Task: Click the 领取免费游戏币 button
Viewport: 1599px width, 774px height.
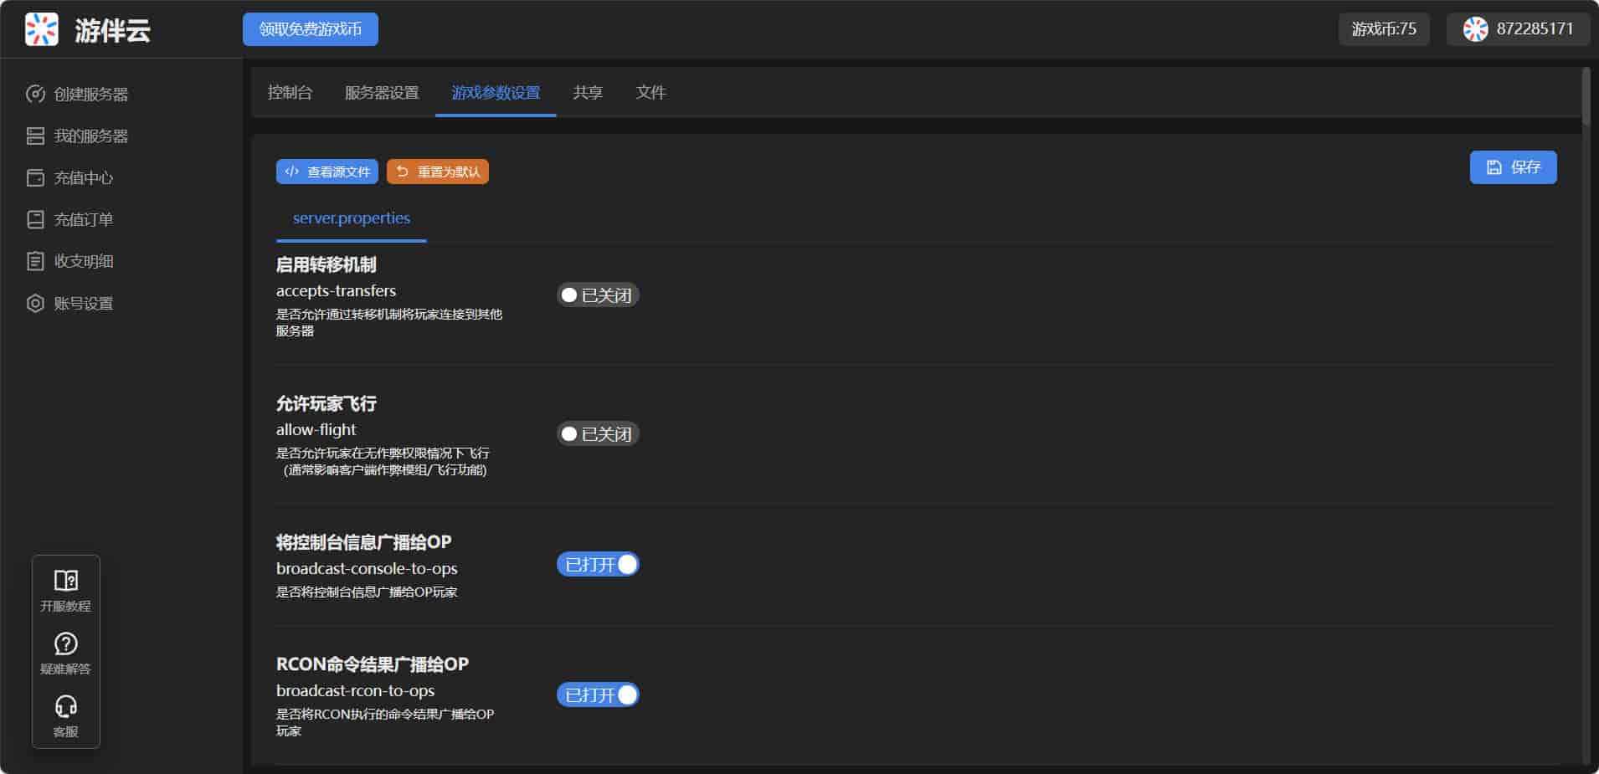Action: (310, 29)
